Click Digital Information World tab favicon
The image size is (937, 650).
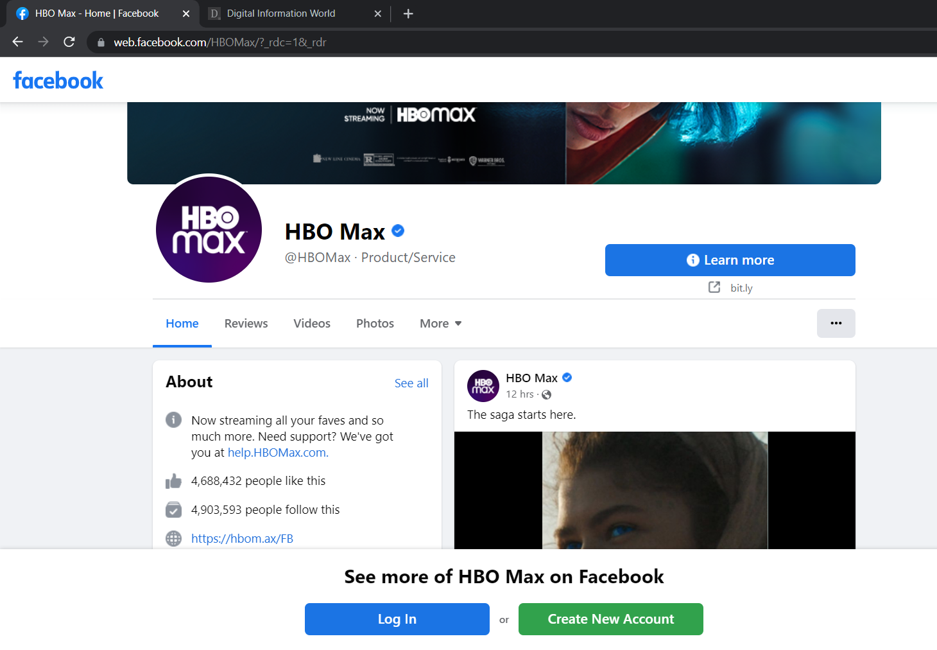tap(214, 13)
